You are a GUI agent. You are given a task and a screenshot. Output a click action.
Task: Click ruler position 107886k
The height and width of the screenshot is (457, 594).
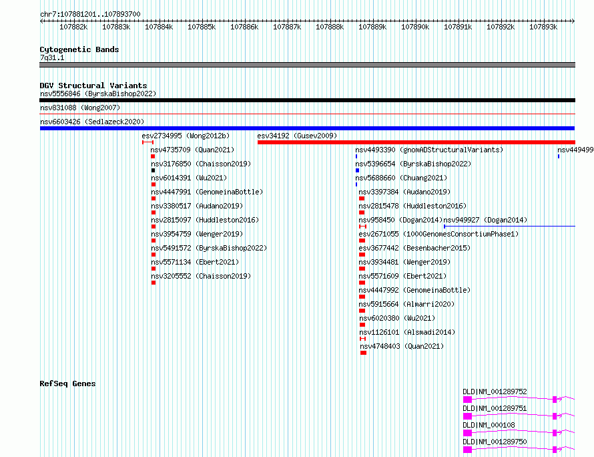244,27
